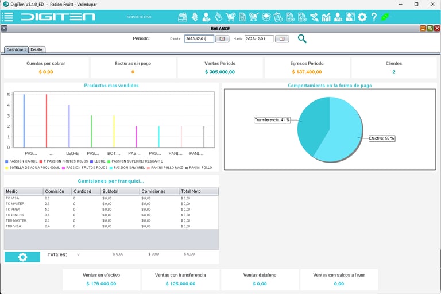Minimize the BALANCE panel (orange button)
Viewport: 441px width, 294px height.
[x=423, y=28]
